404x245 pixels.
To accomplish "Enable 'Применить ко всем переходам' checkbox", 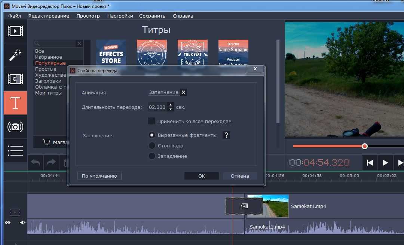I will (x=151, y=121).
